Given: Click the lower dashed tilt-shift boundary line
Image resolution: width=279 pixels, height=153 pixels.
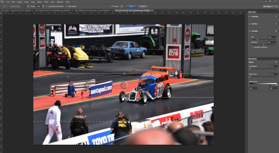Looking at the screenshot, I should 123,121.
